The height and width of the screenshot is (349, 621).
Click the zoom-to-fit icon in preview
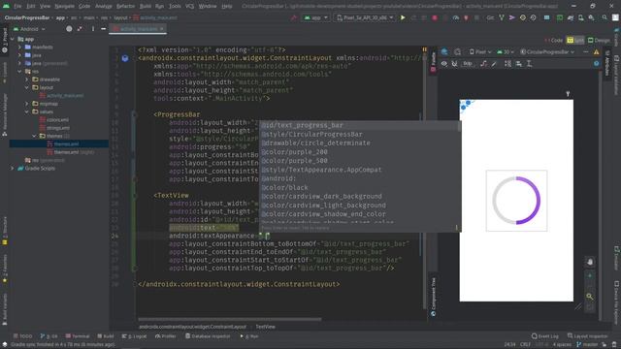590,306
